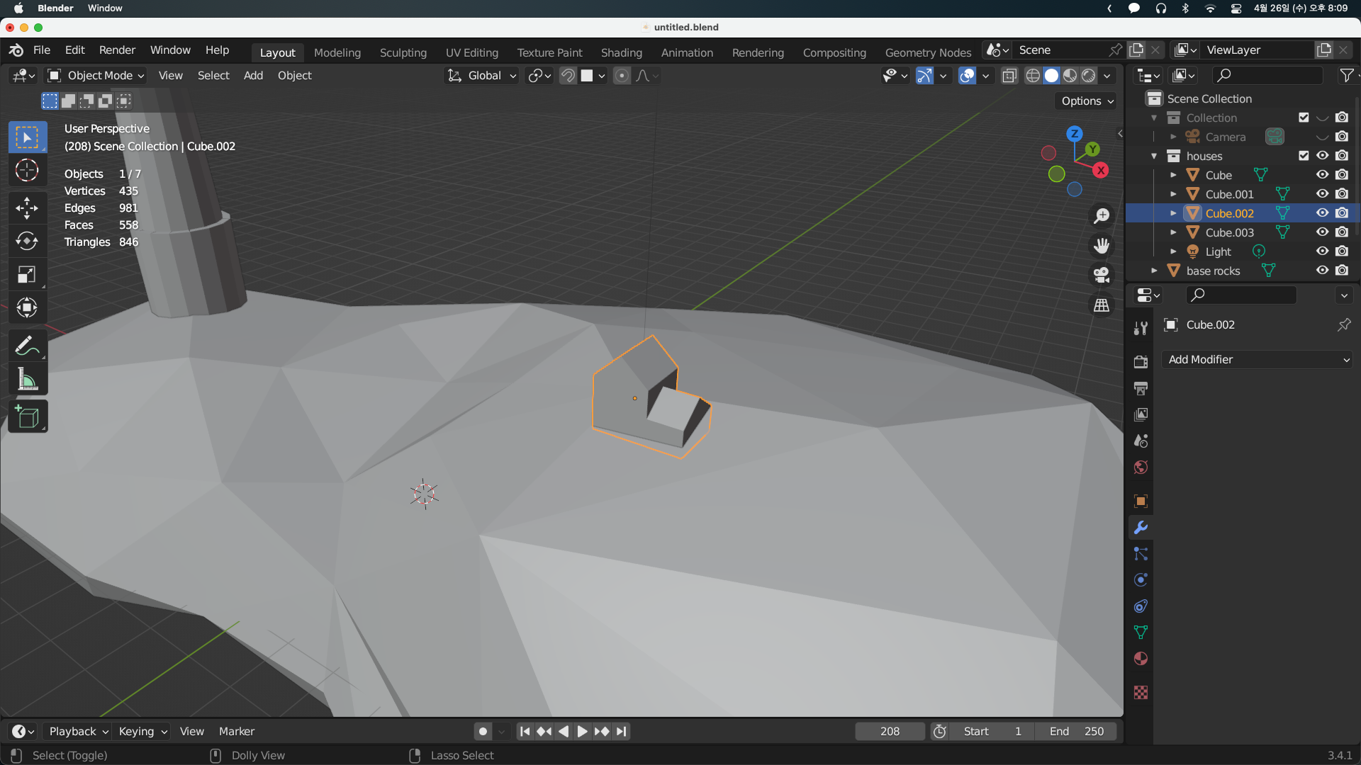The width and height of the screenshot is (1361, 765).
Task: Open the Material properties tab
Action: pyautogui.click(x=1141, y=659)
